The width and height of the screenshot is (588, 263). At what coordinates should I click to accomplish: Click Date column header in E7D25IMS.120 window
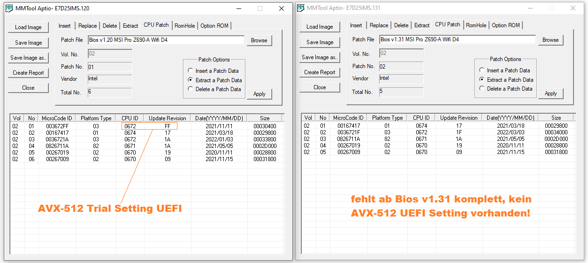click(219, 118)
